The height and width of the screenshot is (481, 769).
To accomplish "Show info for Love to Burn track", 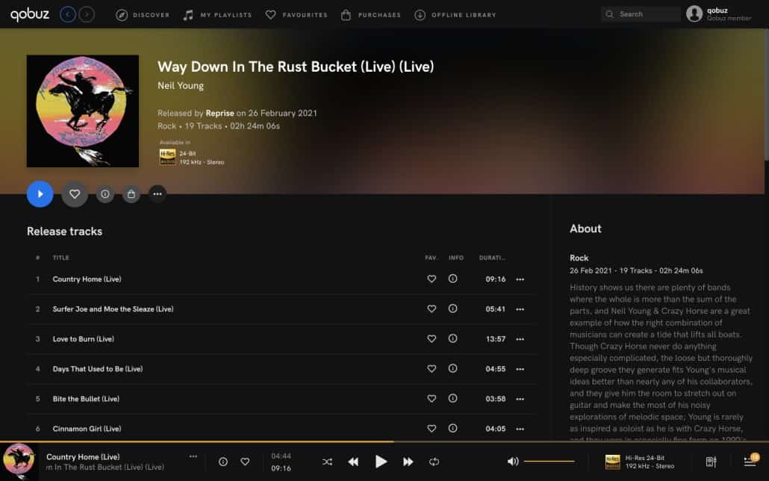I will coord(452,338).
